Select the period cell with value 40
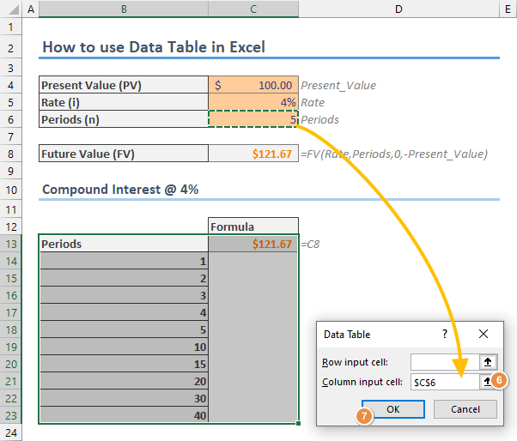 [x=124, y=415]
